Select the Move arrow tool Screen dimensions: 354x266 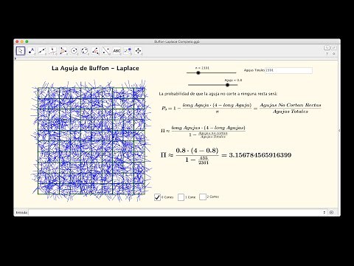(x=21, y=51)
